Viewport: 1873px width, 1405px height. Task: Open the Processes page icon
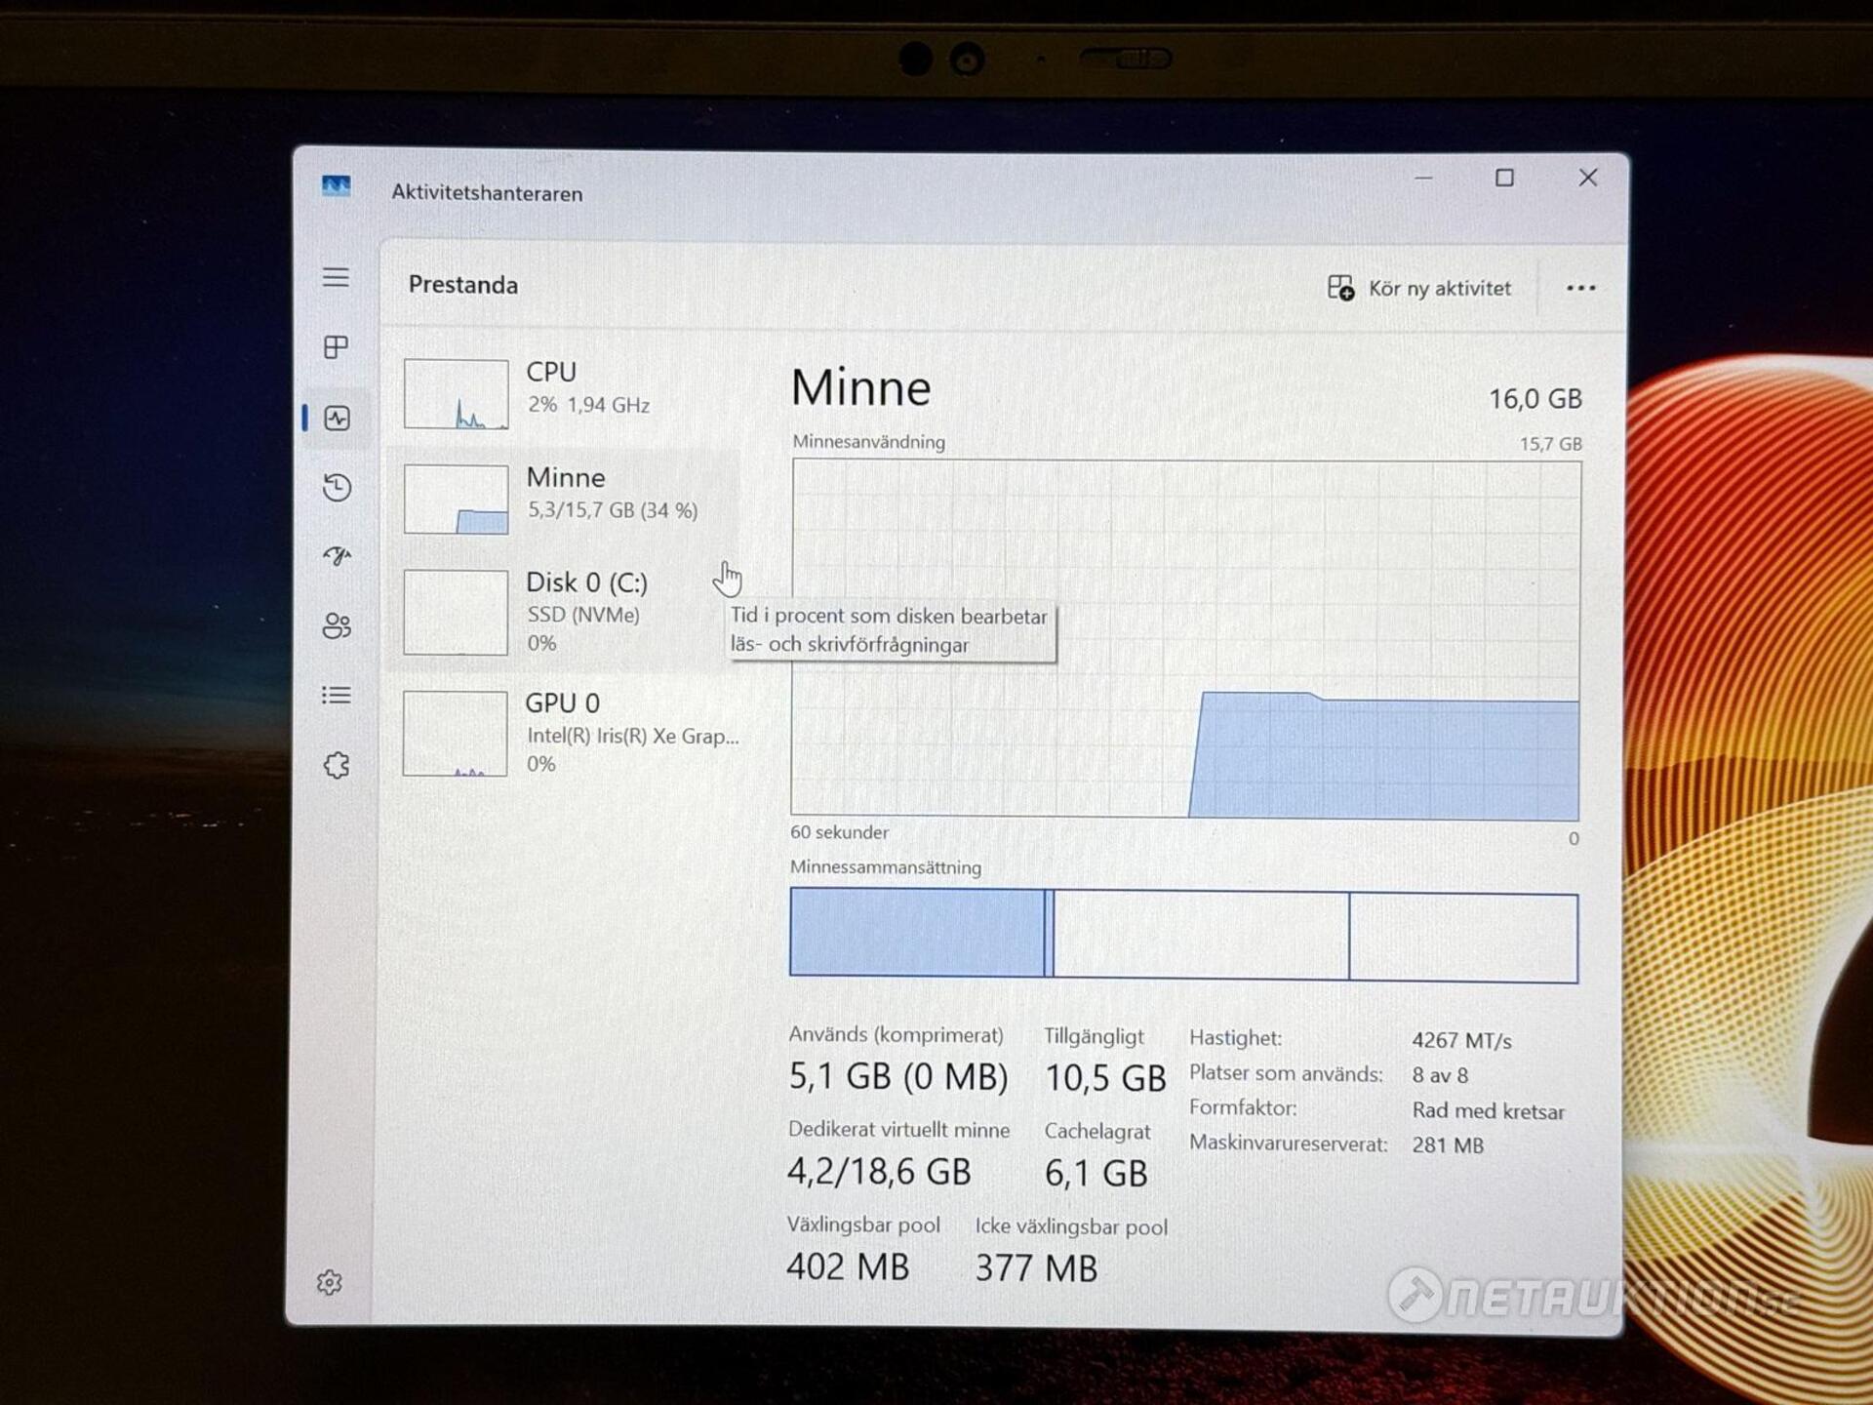click(336, 347)
